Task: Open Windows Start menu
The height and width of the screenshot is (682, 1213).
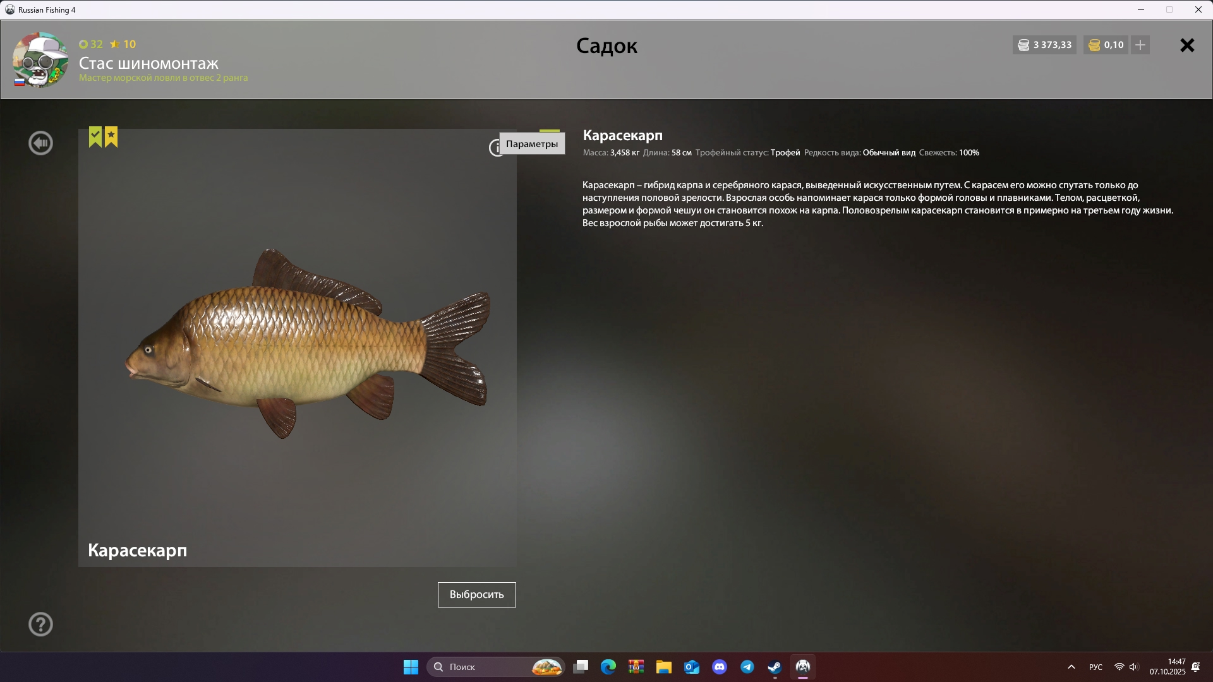Action: tap(411, 667)
